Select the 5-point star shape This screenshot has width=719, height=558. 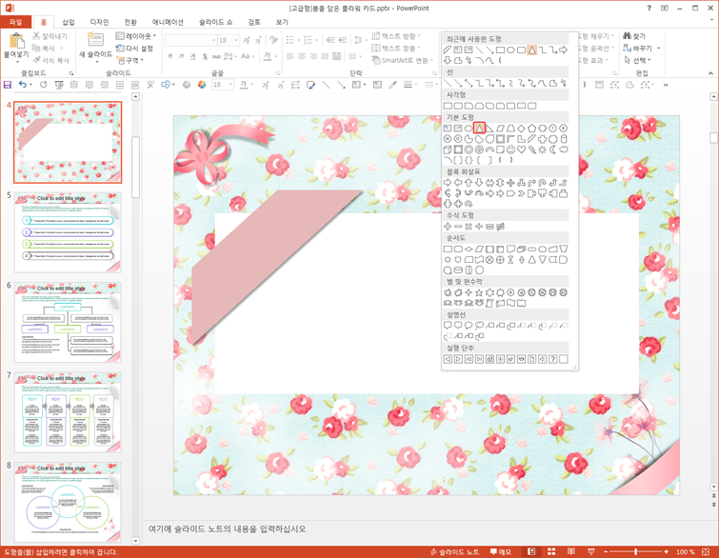point(479,292)
